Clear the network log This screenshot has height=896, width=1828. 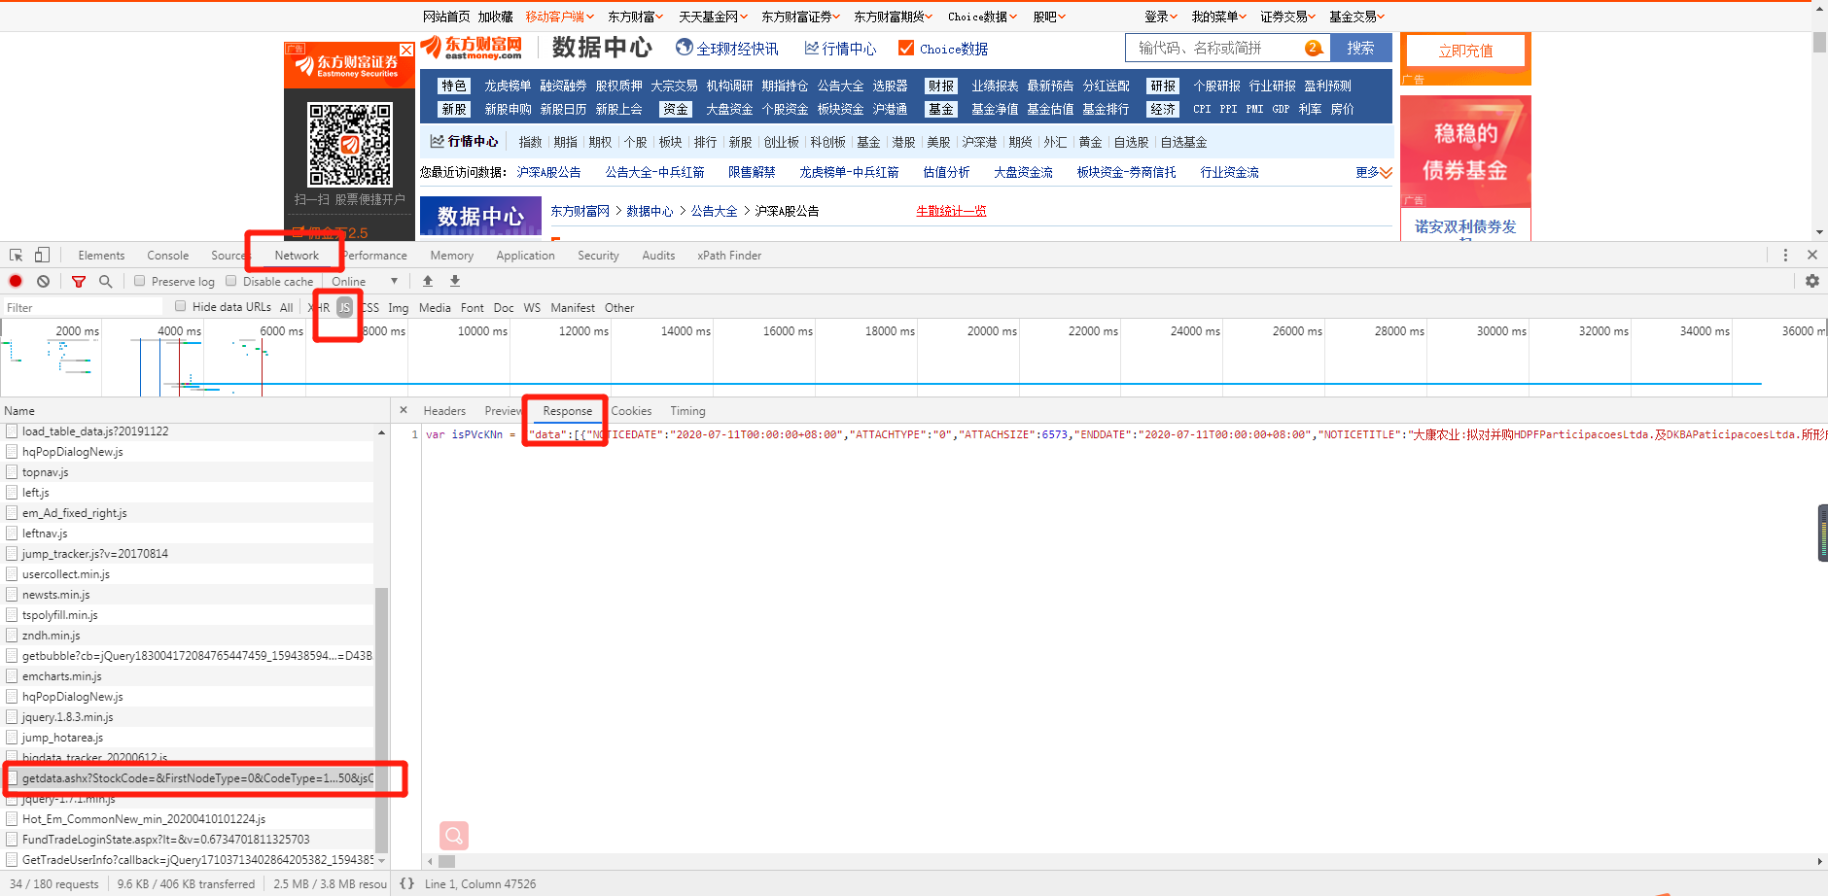pos(43,281)
